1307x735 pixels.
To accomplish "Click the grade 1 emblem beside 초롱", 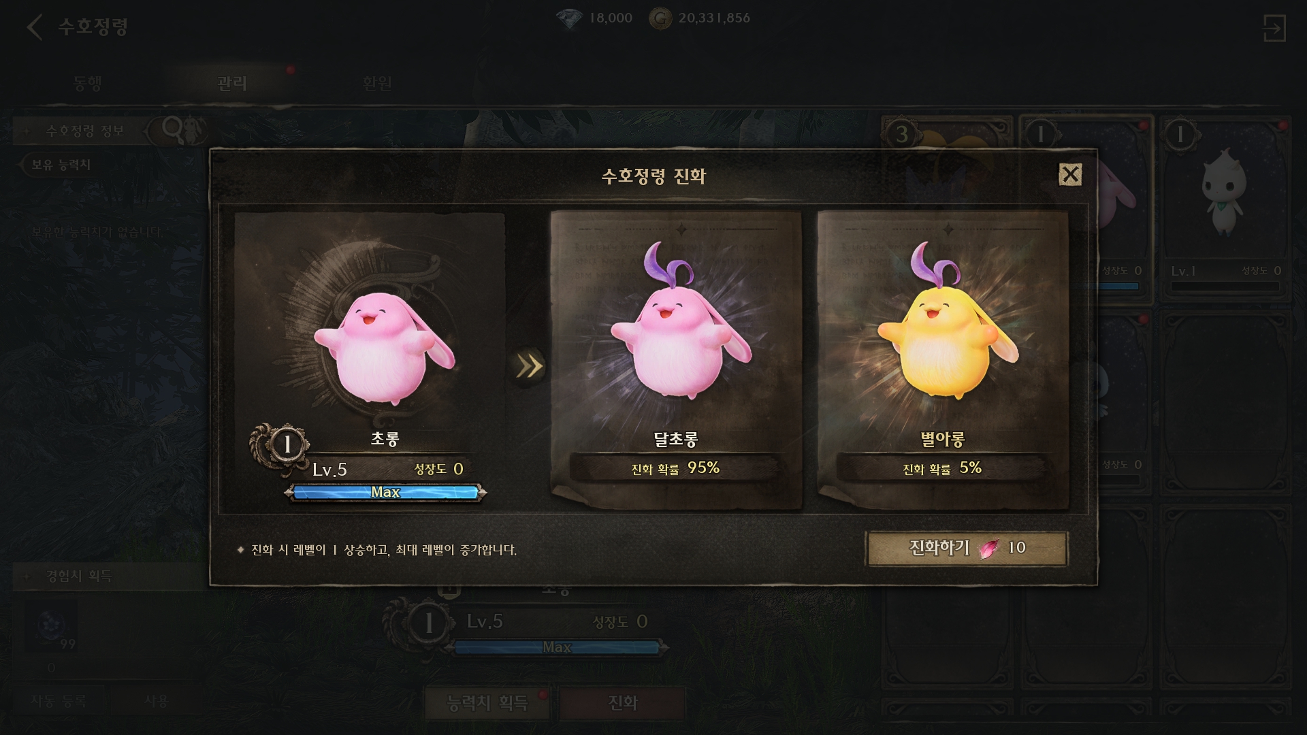I will 287,445.
